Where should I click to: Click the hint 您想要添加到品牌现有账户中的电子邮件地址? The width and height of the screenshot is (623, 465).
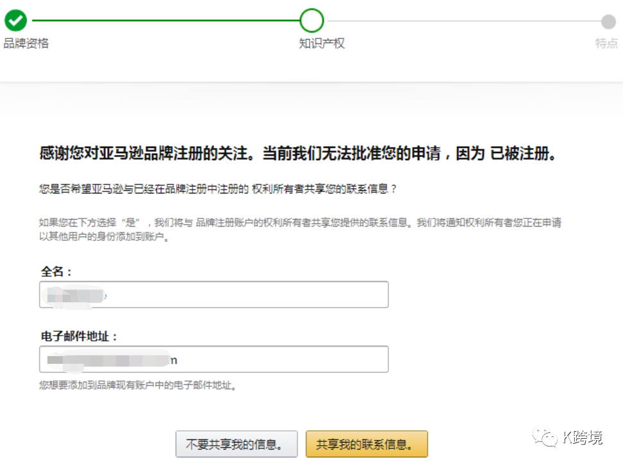[x=138, y=385]
